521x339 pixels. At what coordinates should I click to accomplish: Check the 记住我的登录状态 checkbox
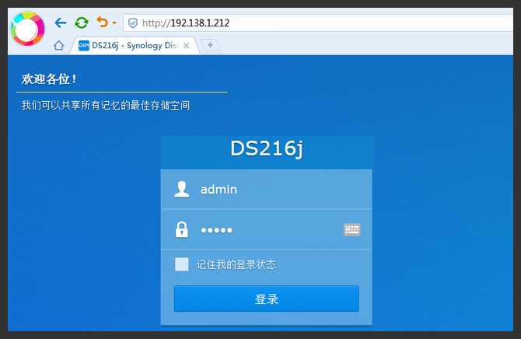[181, 264]
